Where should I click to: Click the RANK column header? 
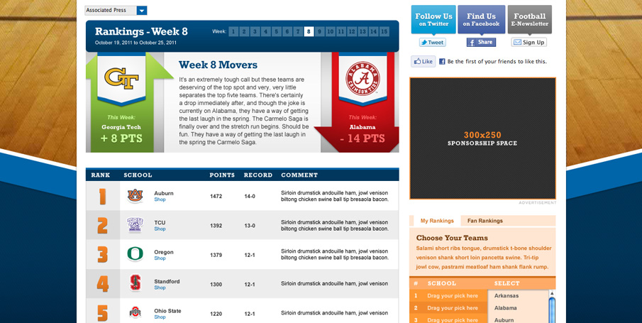click(x=101, y=175)
